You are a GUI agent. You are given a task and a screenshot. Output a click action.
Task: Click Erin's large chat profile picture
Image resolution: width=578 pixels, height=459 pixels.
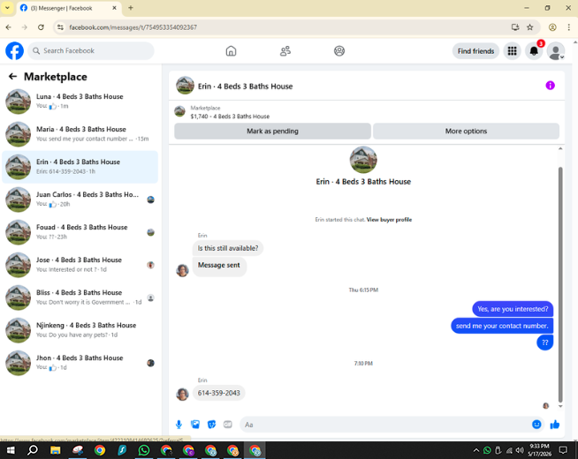pos(363,160)
